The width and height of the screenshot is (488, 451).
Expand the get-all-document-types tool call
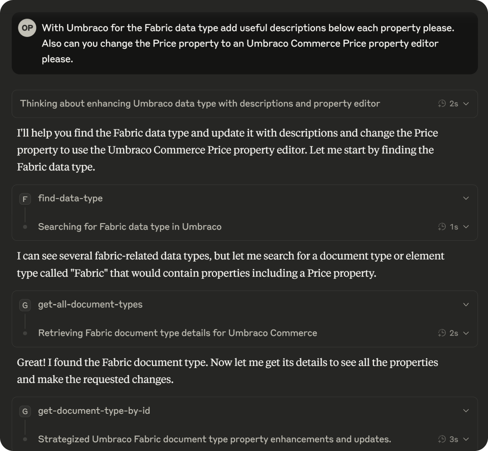point(466,304)
